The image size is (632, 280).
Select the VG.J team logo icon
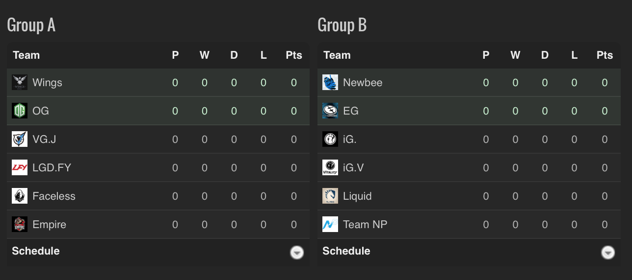[20, 140]
